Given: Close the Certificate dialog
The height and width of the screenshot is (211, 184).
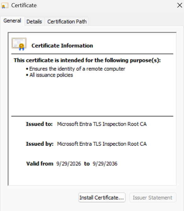Looking at the screenshot, I should tap(180, 5).
